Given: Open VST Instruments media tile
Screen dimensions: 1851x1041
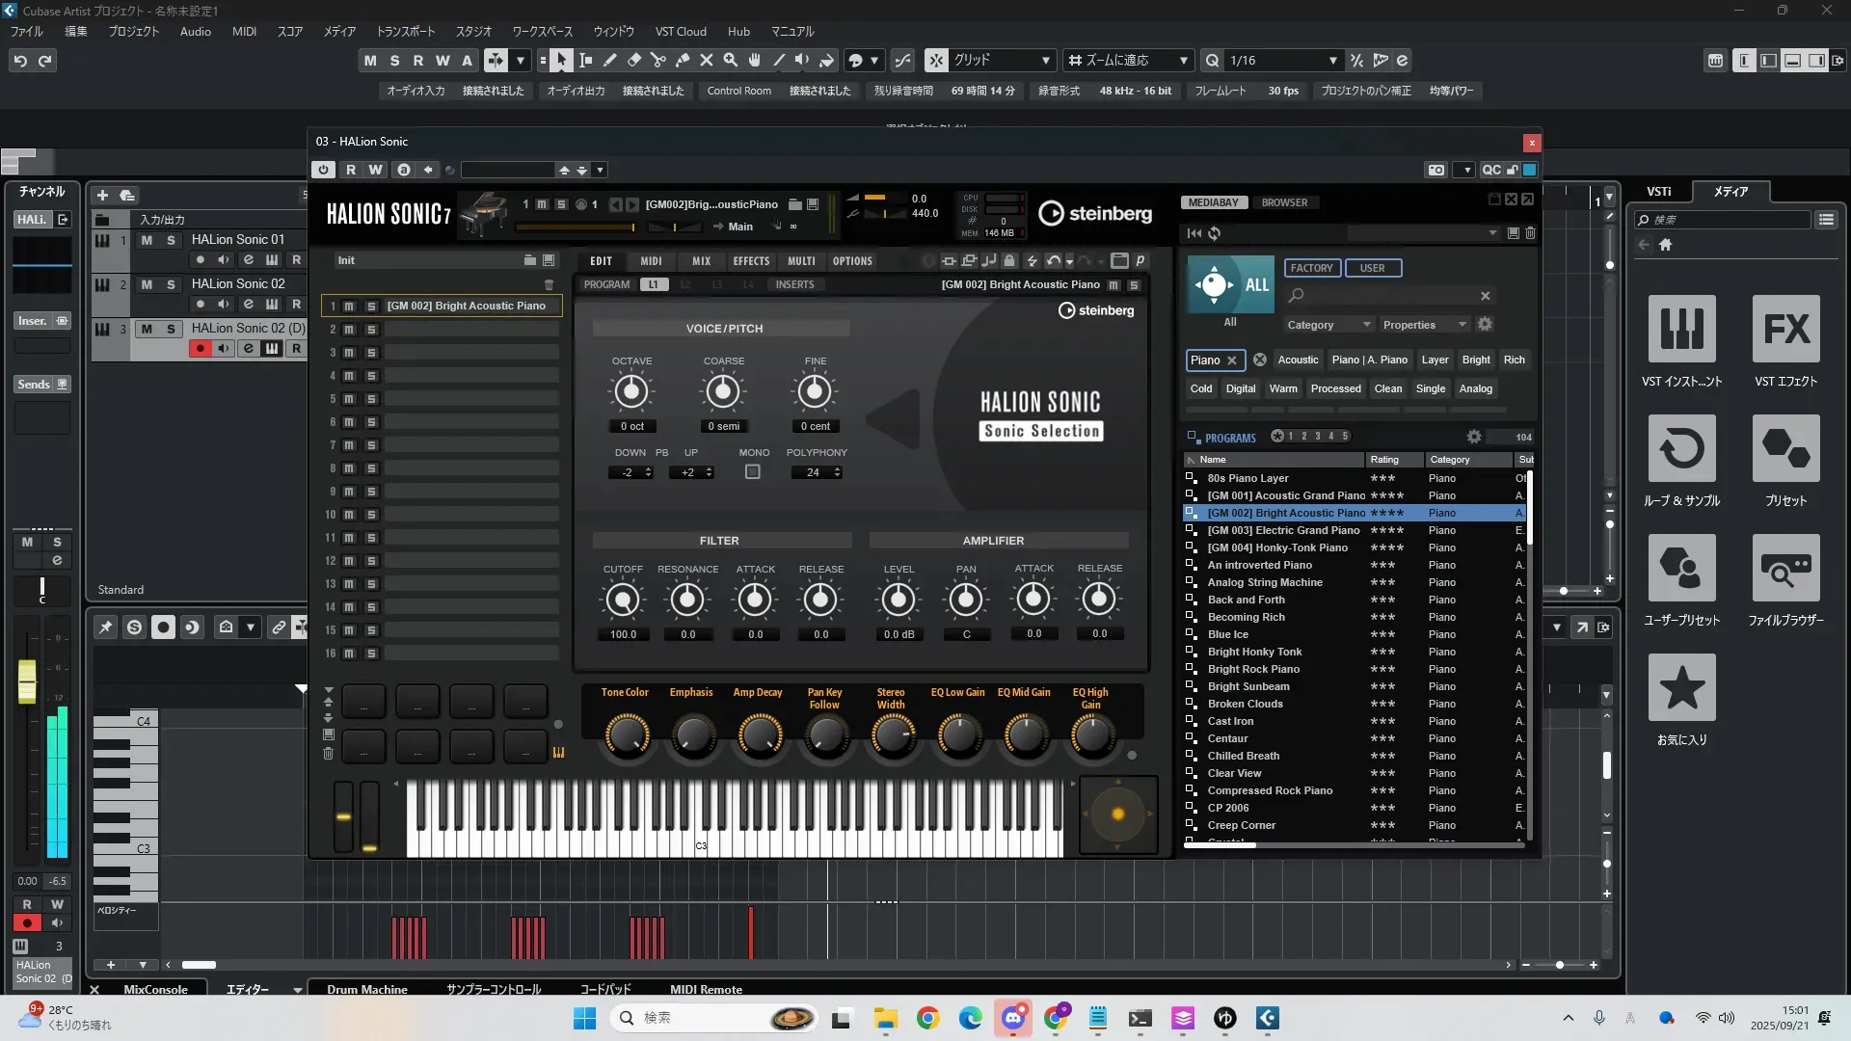Looking at the screenshot, I should tap(1681, 329).
